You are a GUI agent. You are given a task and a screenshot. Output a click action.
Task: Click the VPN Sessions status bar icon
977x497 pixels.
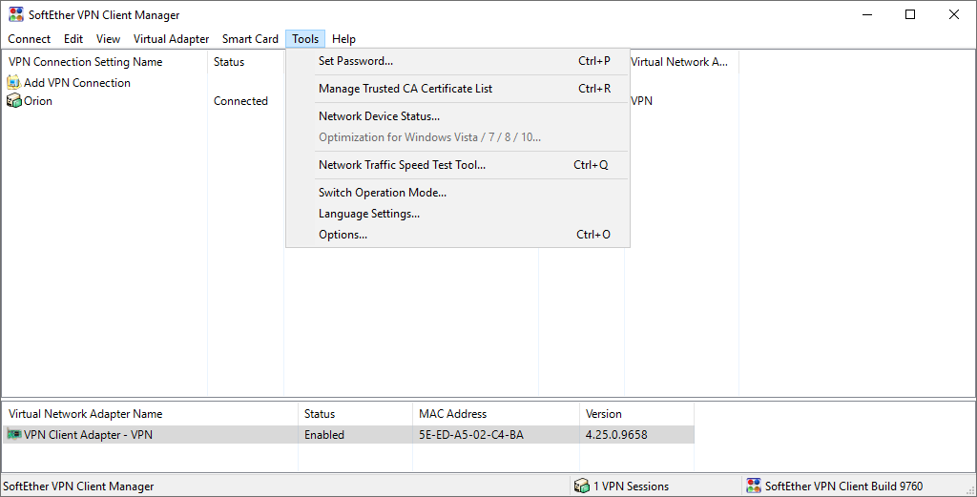pyautogui.click(x=582, y=487)
